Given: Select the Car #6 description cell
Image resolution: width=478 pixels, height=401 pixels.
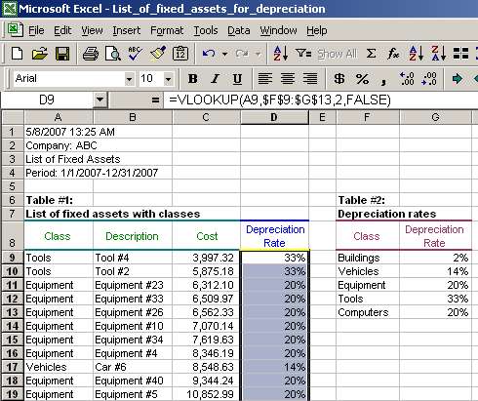Looking at the screenshot, I should coord(133,367).
